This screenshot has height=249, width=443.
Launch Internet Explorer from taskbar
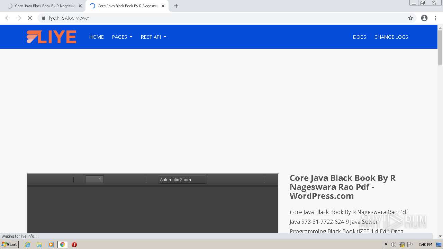coord(28,245)
